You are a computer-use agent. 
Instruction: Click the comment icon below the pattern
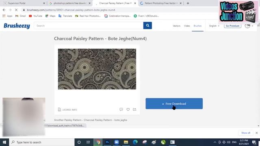121,109
